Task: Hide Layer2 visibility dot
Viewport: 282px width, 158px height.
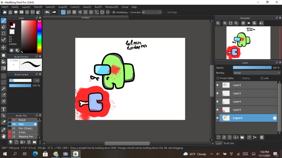Action: pyautogui.click(x=218, y=85)
